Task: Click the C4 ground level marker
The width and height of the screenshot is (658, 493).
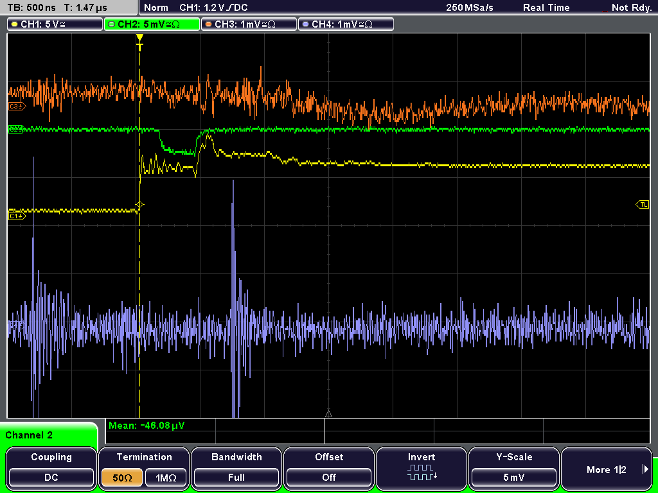Action: (x=17, y=324)
